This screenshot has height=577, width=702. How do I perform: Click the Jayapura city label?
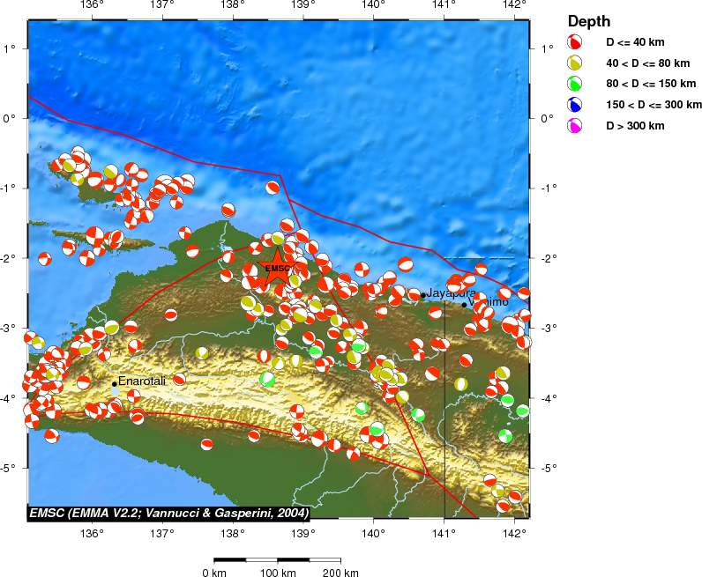(x=452, y=292)
